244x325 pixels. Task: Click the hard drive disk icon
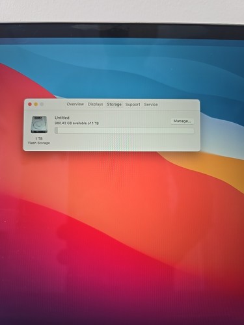point(39,125)
